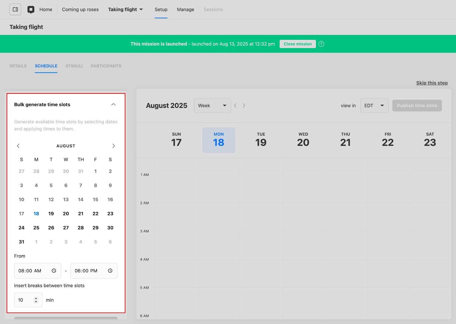Click the Close mission button
This screenshot has width=456, height=324.
[x=298, y=44]
